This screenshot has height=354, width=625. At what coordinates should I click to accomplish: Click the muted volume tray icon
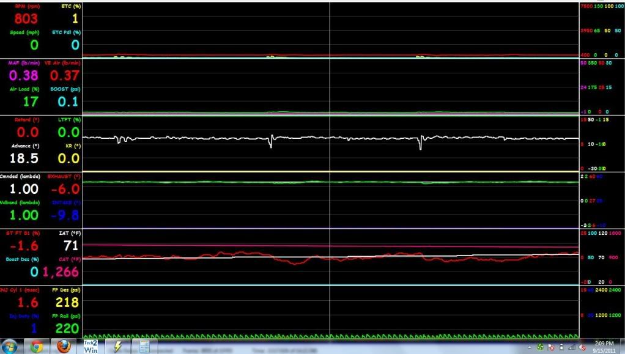[582, 347]
